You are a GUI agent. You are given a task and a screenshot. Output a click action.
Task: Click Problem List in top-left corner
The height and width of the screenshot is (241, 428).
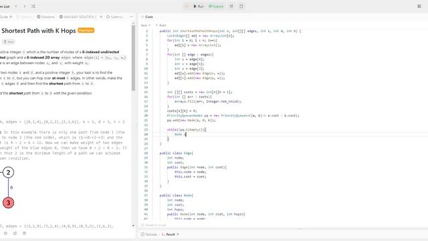click(x=5, y=6)
